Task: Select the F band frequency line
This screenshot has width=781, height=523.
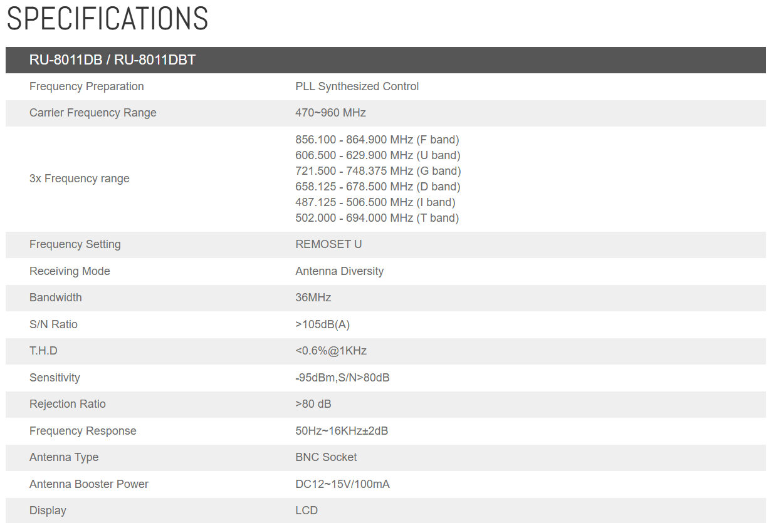Action: (377, 140)
